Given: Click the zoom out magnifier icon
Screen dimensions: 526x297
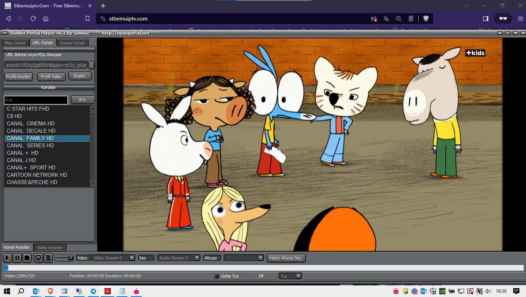Looking at the screenshot, I should [x=399, y=19].
